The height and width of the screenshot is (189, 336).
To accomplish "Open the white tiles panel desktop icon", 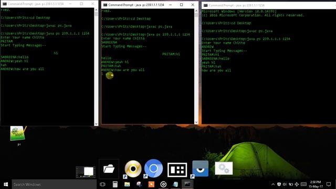I will pyautogui.click(x=177, y=170).
